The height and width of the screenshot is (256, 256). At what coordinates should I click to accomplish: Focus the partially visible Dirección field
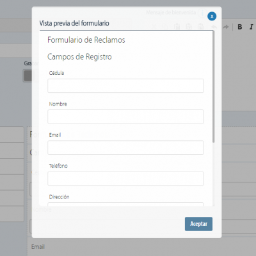click(125, 204)
